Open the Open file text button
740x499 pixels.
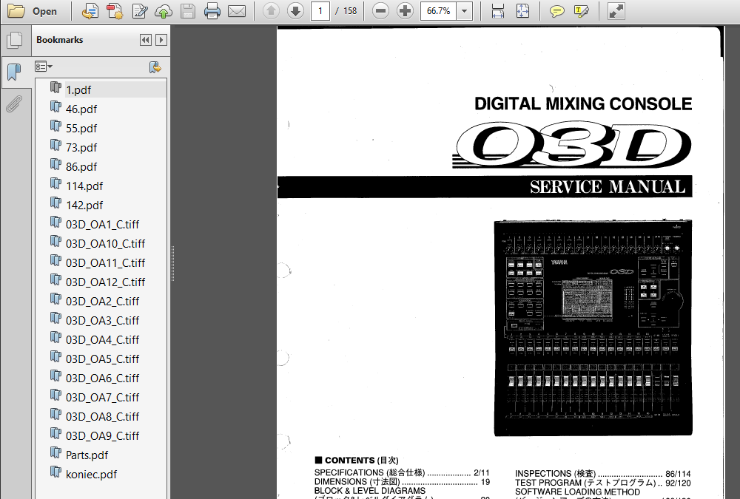45,11
